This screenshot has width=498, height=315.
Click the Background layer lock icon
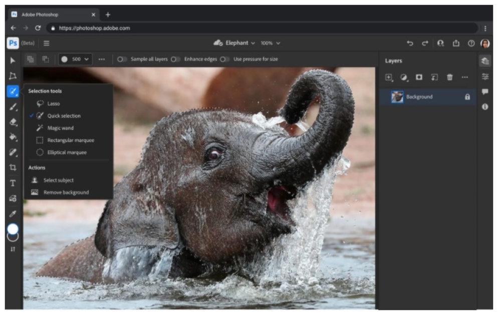(467, 97)
